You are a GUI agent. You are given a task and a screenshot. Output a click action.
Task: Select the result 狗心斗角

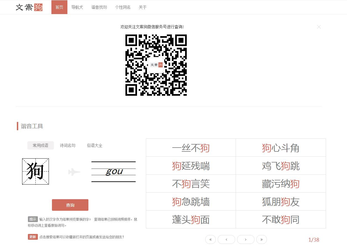[x=281, y=148]
